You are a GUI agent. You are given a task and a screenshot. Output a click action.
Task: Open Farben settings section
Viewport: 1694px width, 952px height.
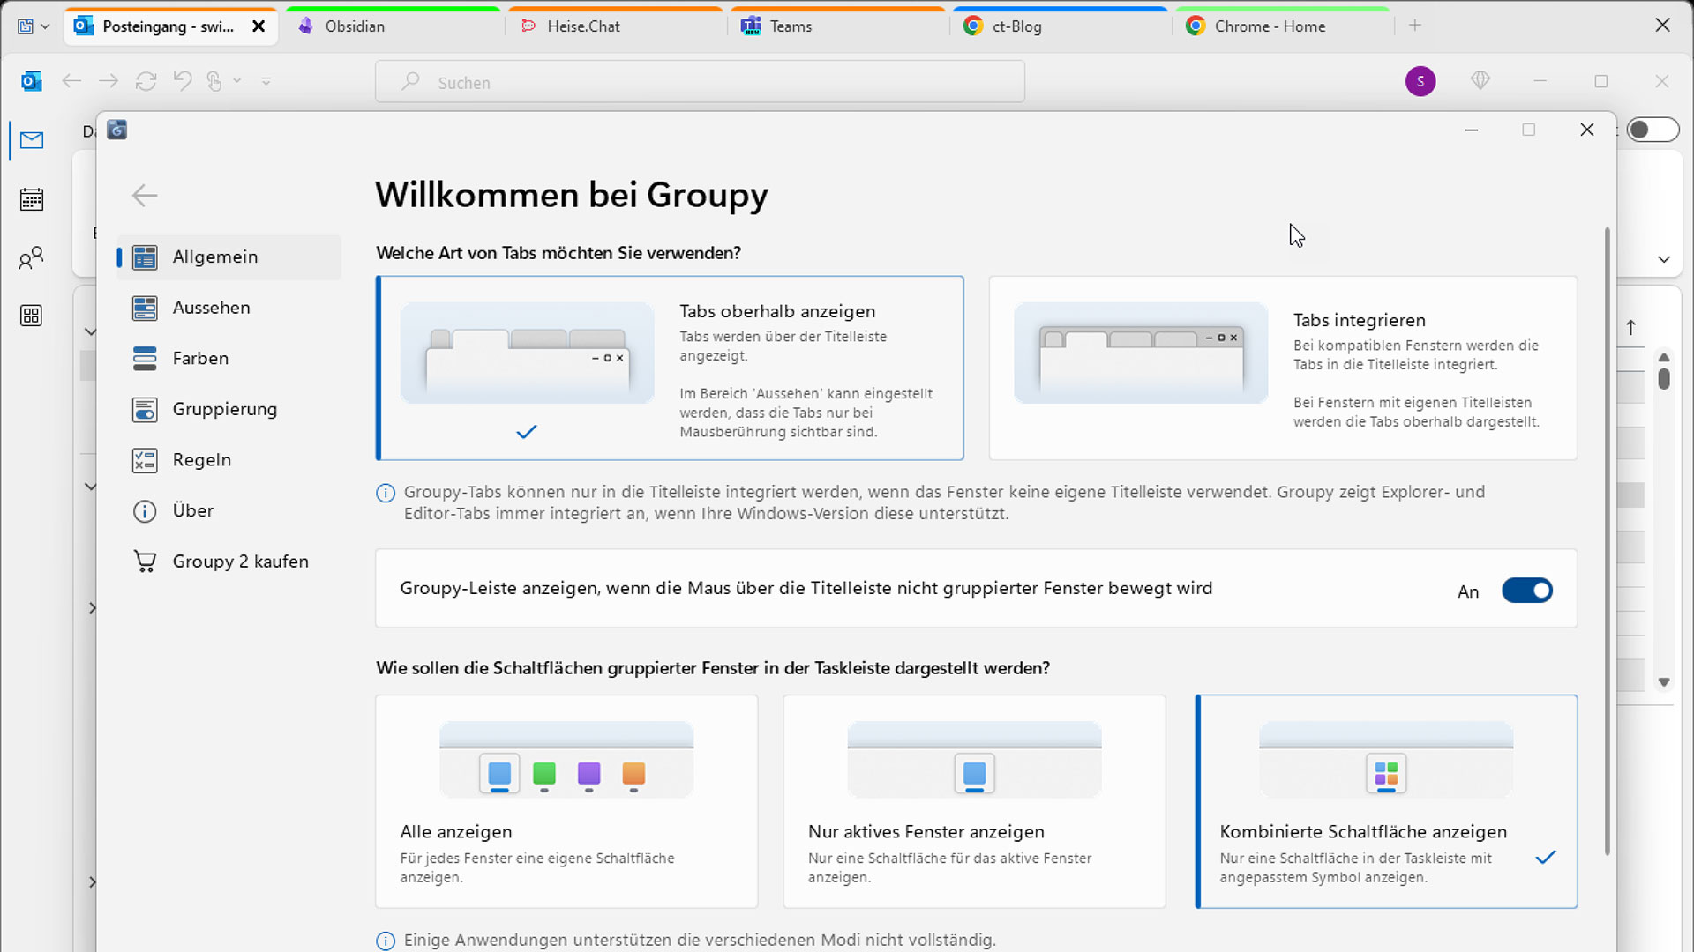tap(200, 358)
